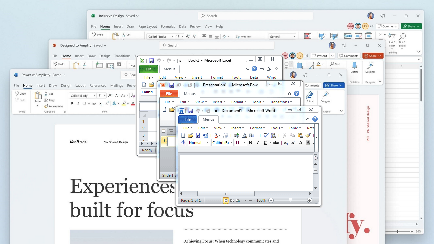Click Paste clipboard icon in Document1 Word toolbar

[300, 135]
